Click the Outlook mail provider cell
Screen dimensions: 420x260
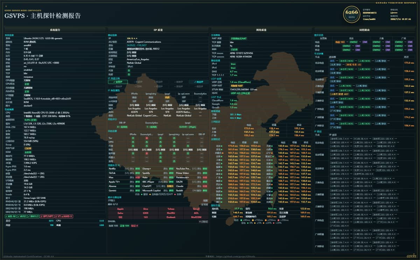171,217
